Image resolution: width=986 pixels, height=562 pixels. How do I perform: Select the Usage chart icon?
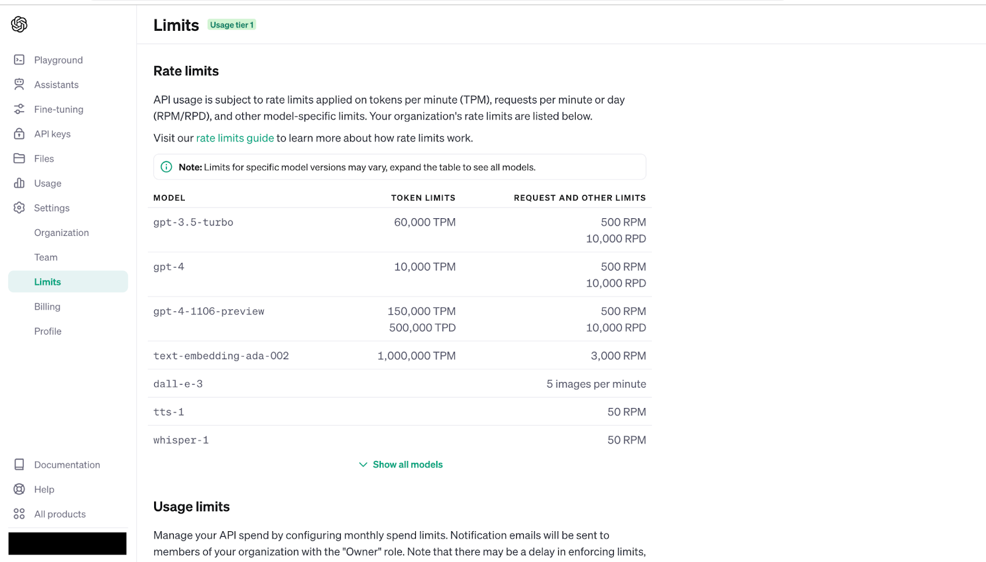[x=19, y=183]
